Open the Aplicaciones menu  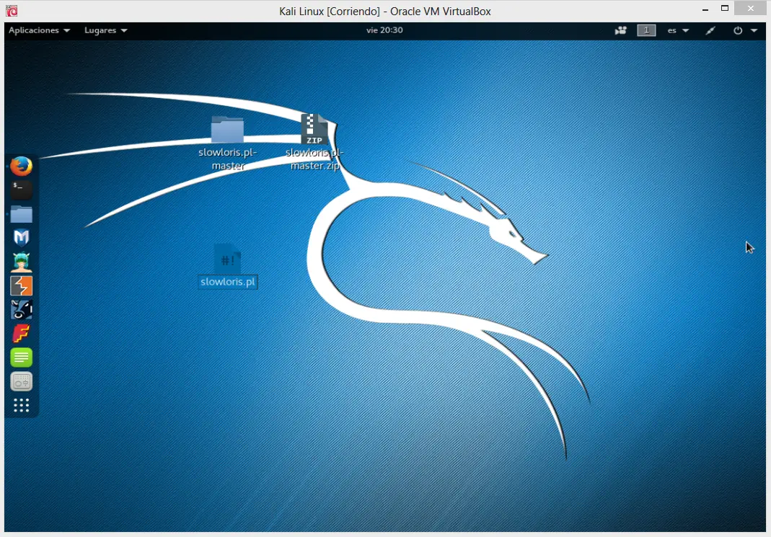point(40,30)
